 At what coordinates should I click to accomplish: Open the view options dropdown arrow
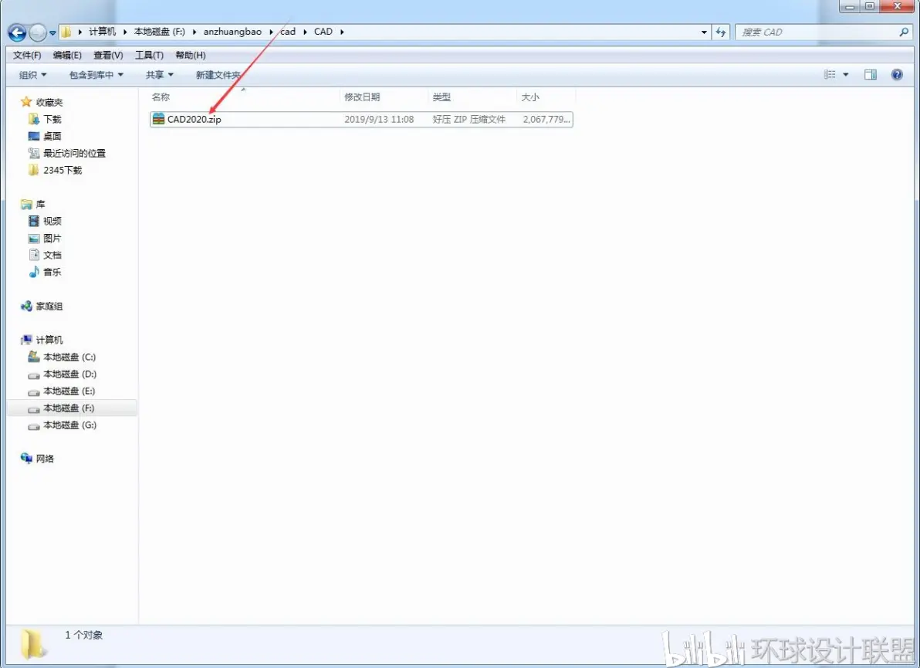845,75
